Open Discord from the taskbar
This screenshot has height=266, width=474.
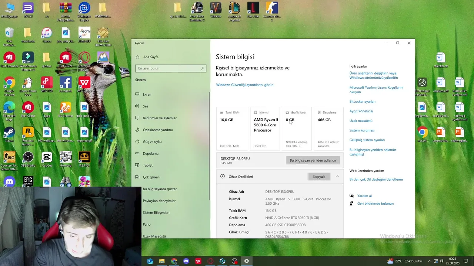(186, 261)
